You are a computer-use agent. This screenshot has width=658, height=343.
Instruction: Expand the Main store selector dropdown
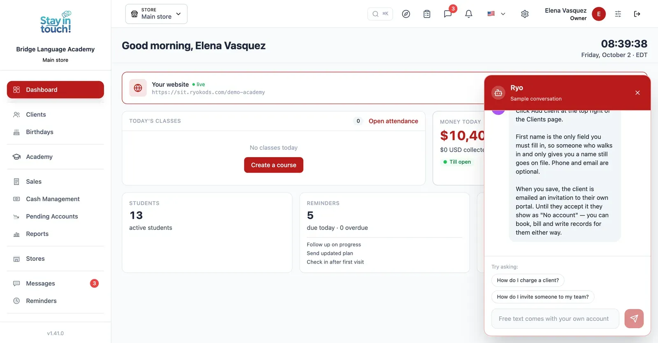pyautogui.click(x=156, y=14)
